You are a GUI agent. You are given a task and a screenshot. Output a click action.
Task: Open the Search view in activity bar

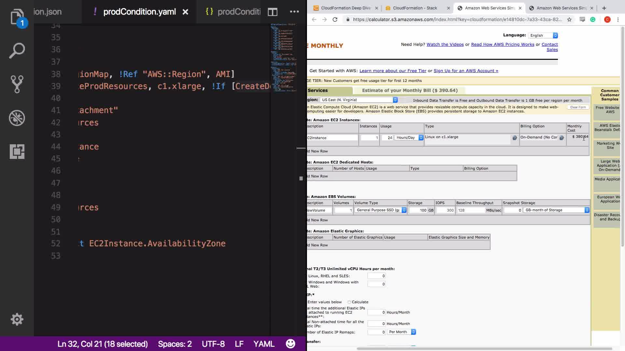pyautogui.click(x=17, y=51)
